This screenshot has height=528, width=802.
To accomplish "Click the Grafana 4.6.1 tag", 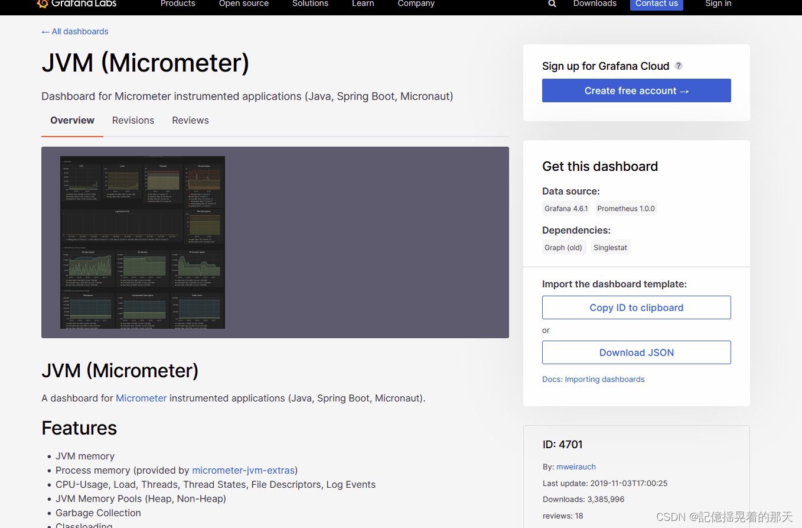I will pos(566,209).
